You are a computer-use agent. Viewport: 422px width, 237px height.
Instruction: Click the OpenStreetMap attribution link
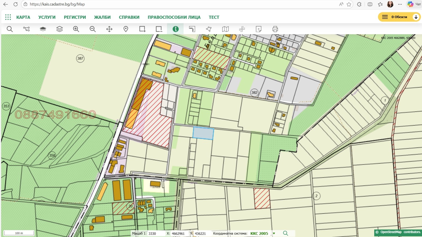[x=391, y=232]
